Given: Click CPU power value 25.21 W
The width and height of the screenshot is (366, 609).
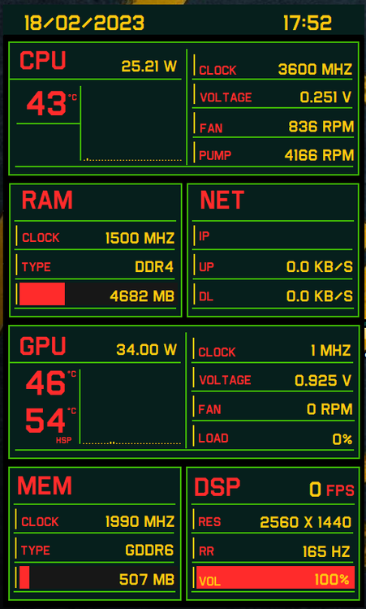Looking at the screenshot, I should click(149, 67).
